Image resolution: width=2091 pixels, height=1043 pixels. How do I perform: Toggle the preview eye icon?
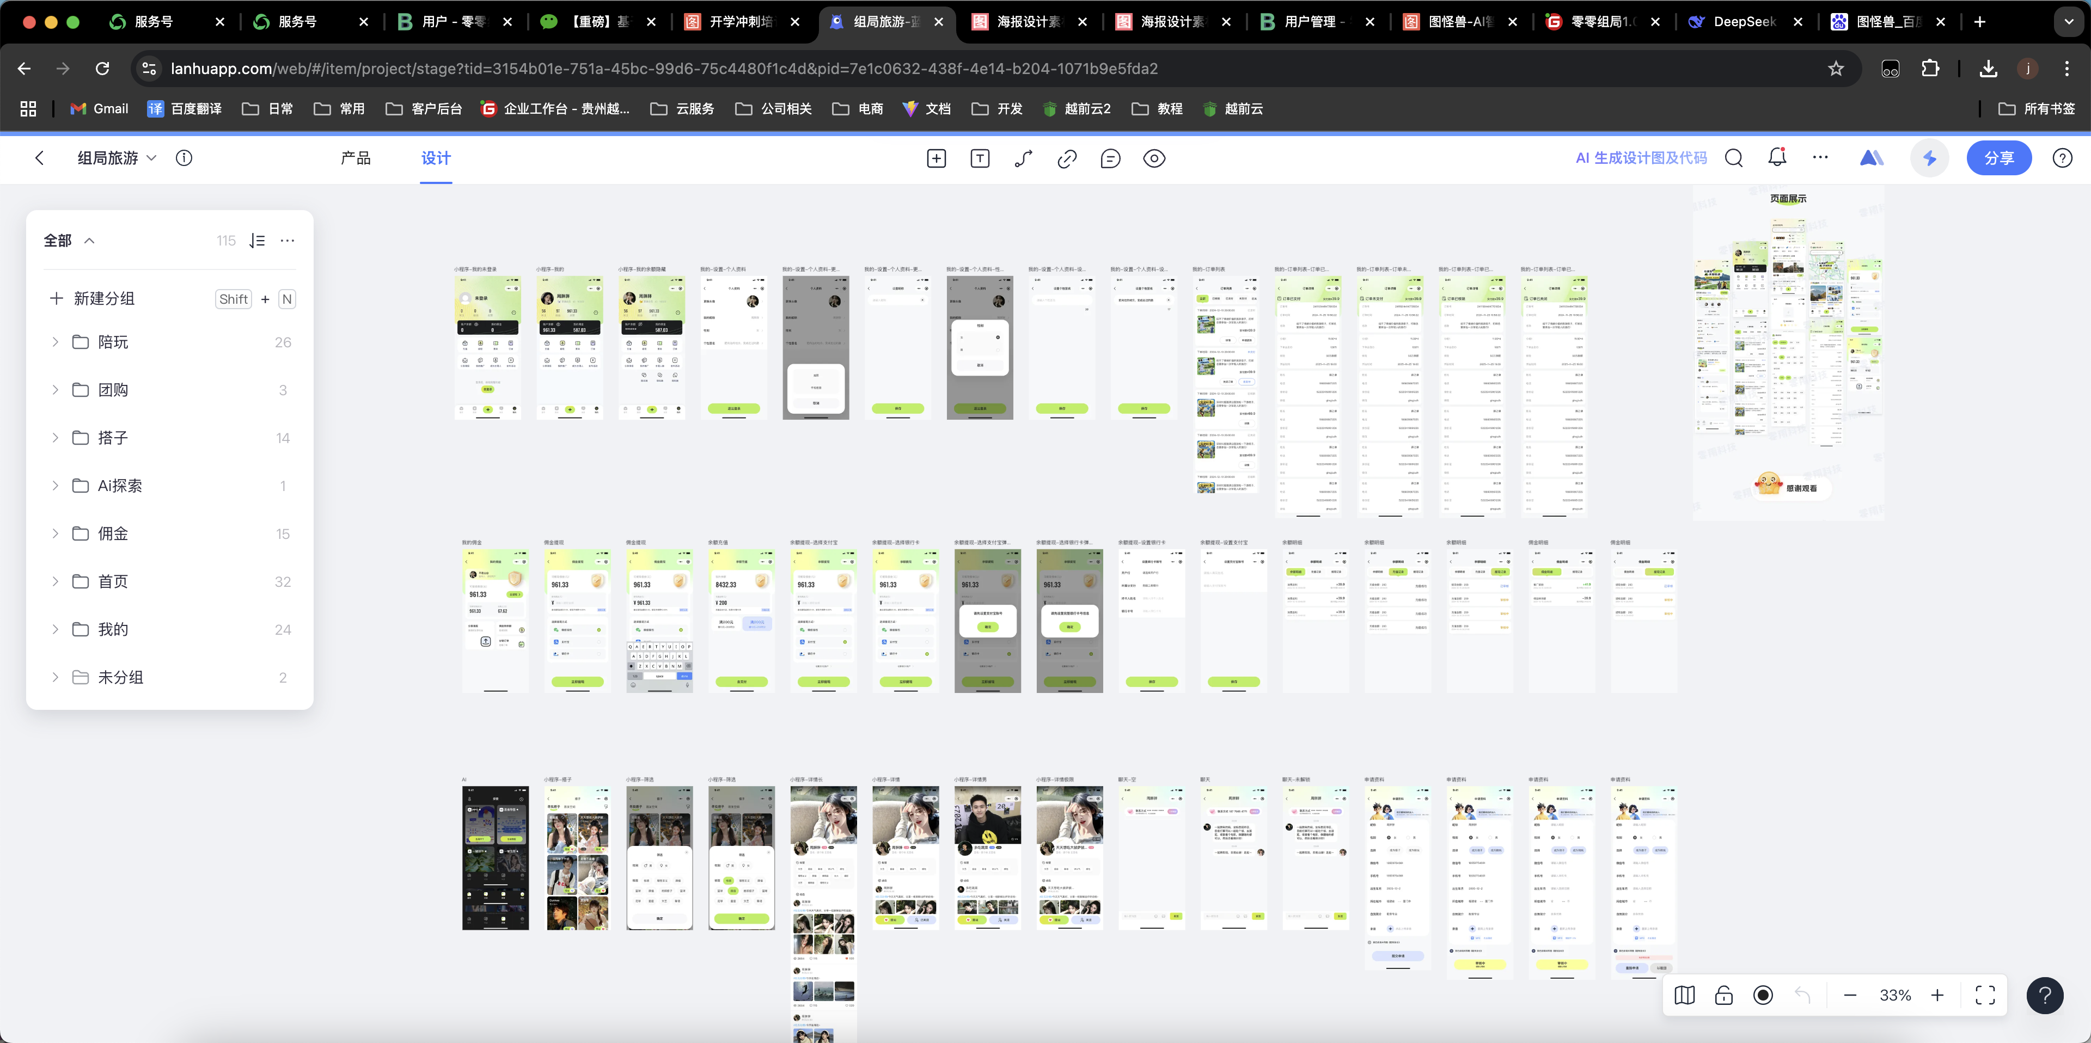(x=1154, y=158)
